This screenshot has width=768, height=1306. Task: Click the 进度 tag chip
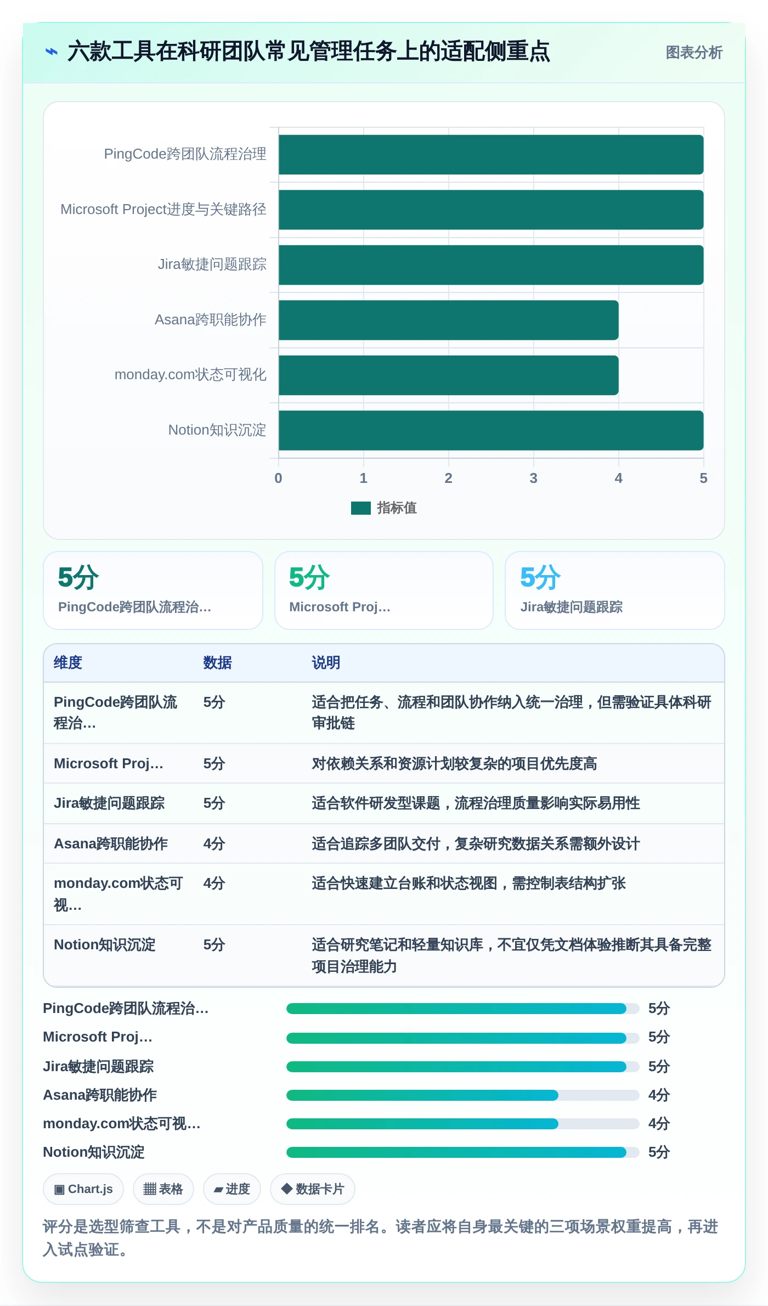coord(231,1189)
